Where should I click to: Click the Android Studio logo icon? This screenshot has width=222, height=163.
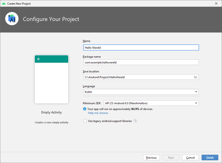(12, 19)
